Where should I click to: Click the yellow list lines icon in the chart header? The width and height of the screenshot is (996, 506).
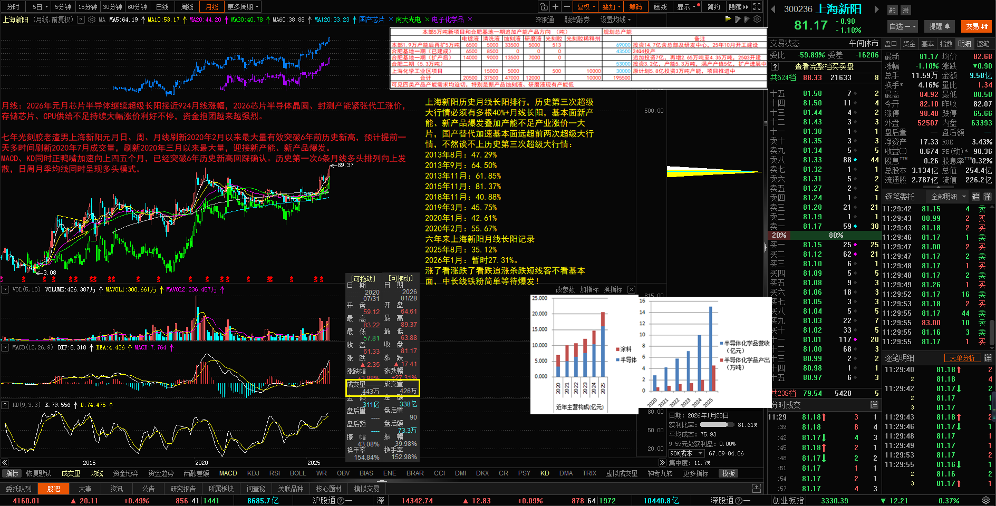coord(728,20)
